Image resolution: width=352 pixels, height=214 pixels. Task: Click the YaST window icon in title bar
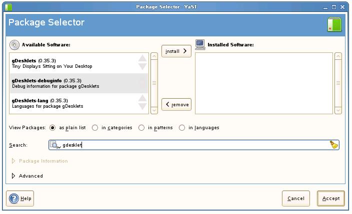tap(8, 7)
